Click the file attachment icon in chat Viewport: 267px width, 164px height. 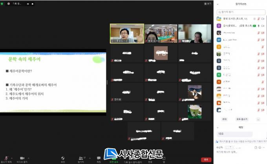[255, 148]
